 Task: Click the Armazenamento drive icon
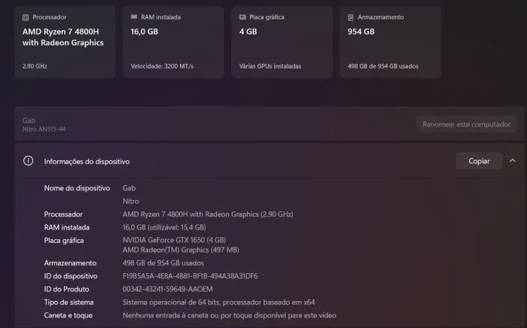351,17
